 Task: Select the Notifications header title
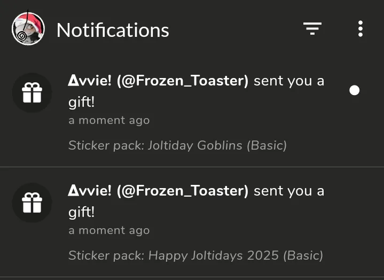[x=113, y=30]
